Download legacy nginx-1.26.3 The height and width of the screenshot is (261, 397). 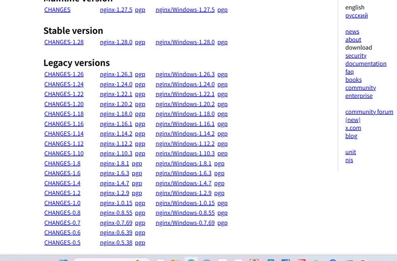point(116,74)
